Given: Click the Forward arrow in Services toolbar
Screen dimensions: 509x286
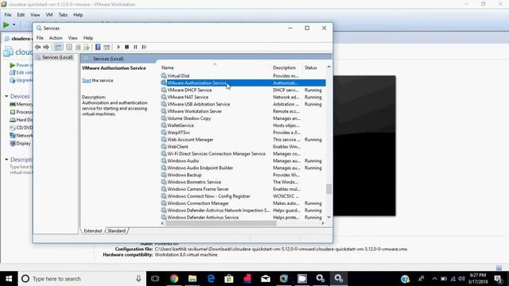Looking at the screenshot, I should 46,47.
